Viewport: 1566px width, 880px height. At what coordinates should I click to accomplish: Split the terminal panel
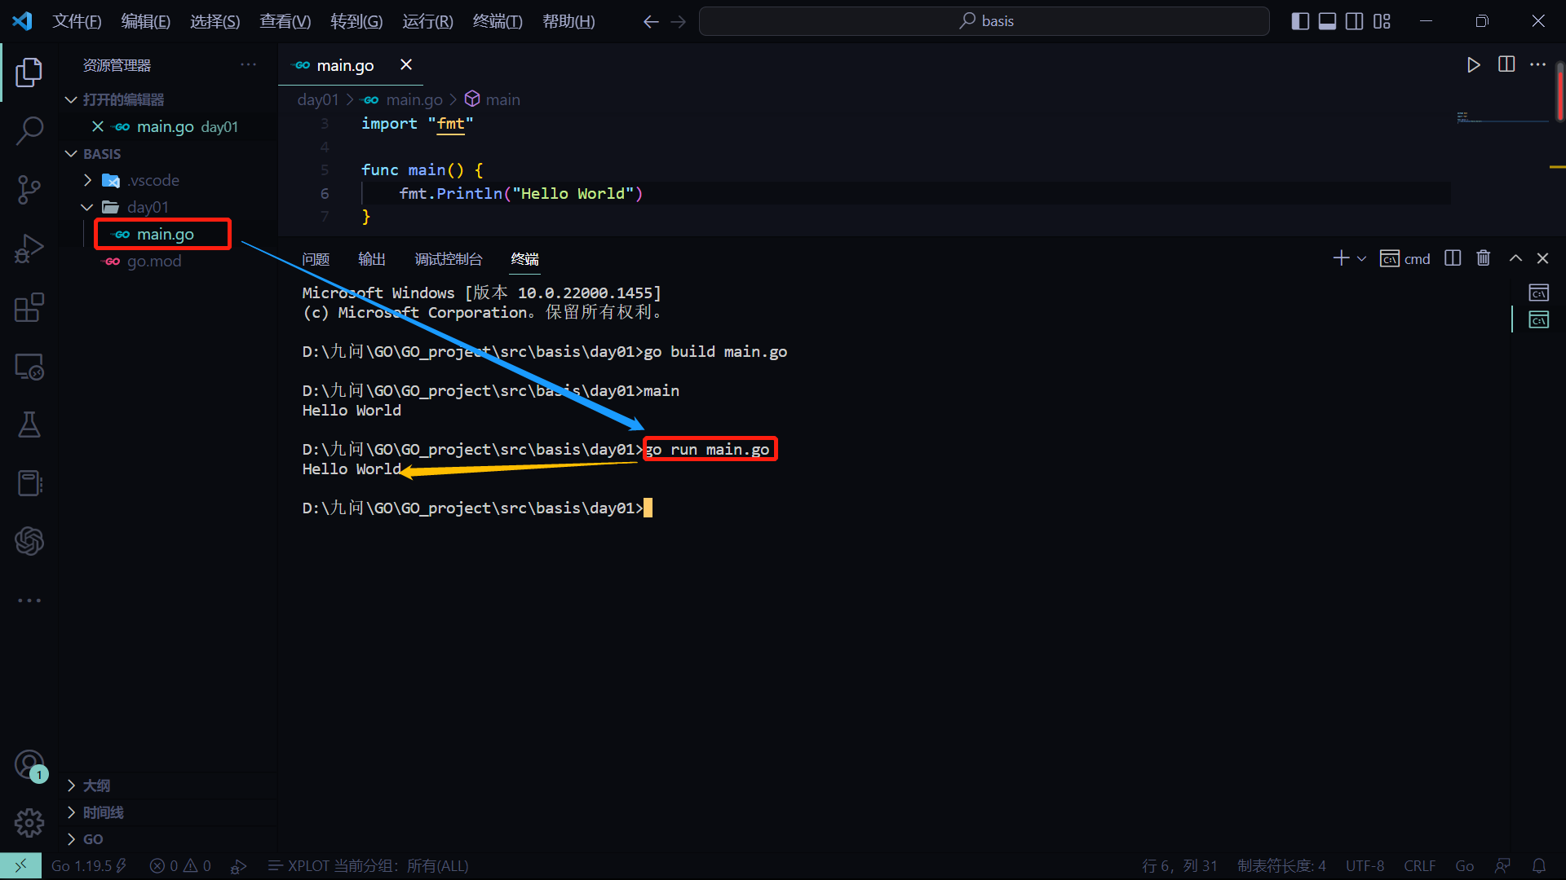coord(1453,258)
